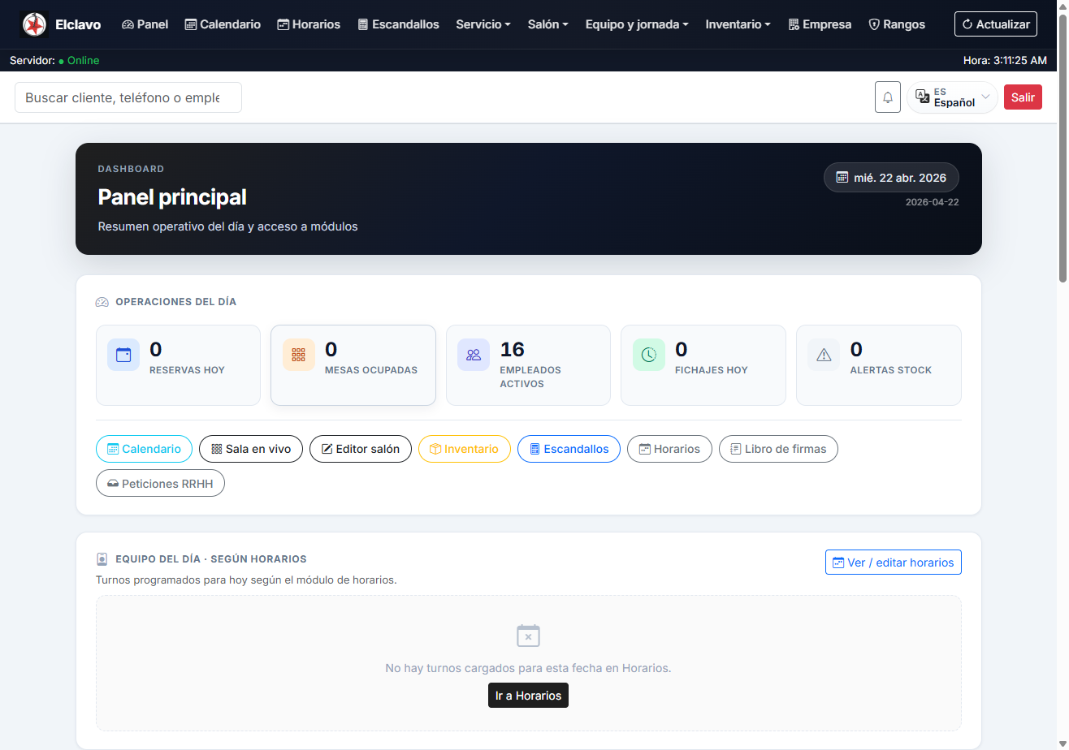Image resolution: width=1069 pixels, height=750 pixels.
Task: Open Escandallos from the top navbar
Action: (398, 24)
